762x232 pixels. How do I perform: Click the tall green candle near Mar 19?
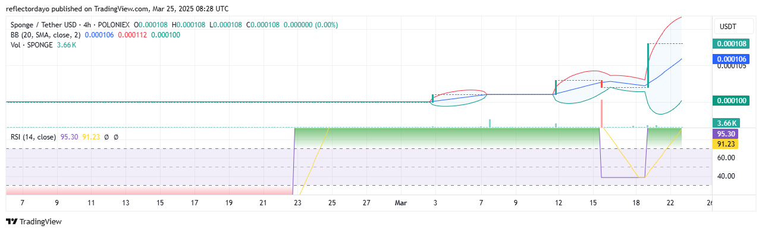pyautogui.click(x=648, y=65)
